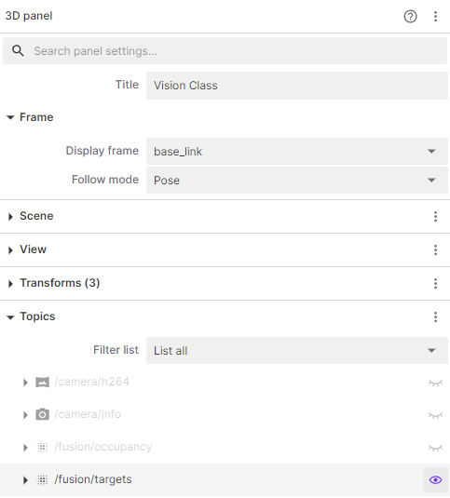450x498 pixels.
Task: Open the Follow mode dropdown
Action: (297, 180)
